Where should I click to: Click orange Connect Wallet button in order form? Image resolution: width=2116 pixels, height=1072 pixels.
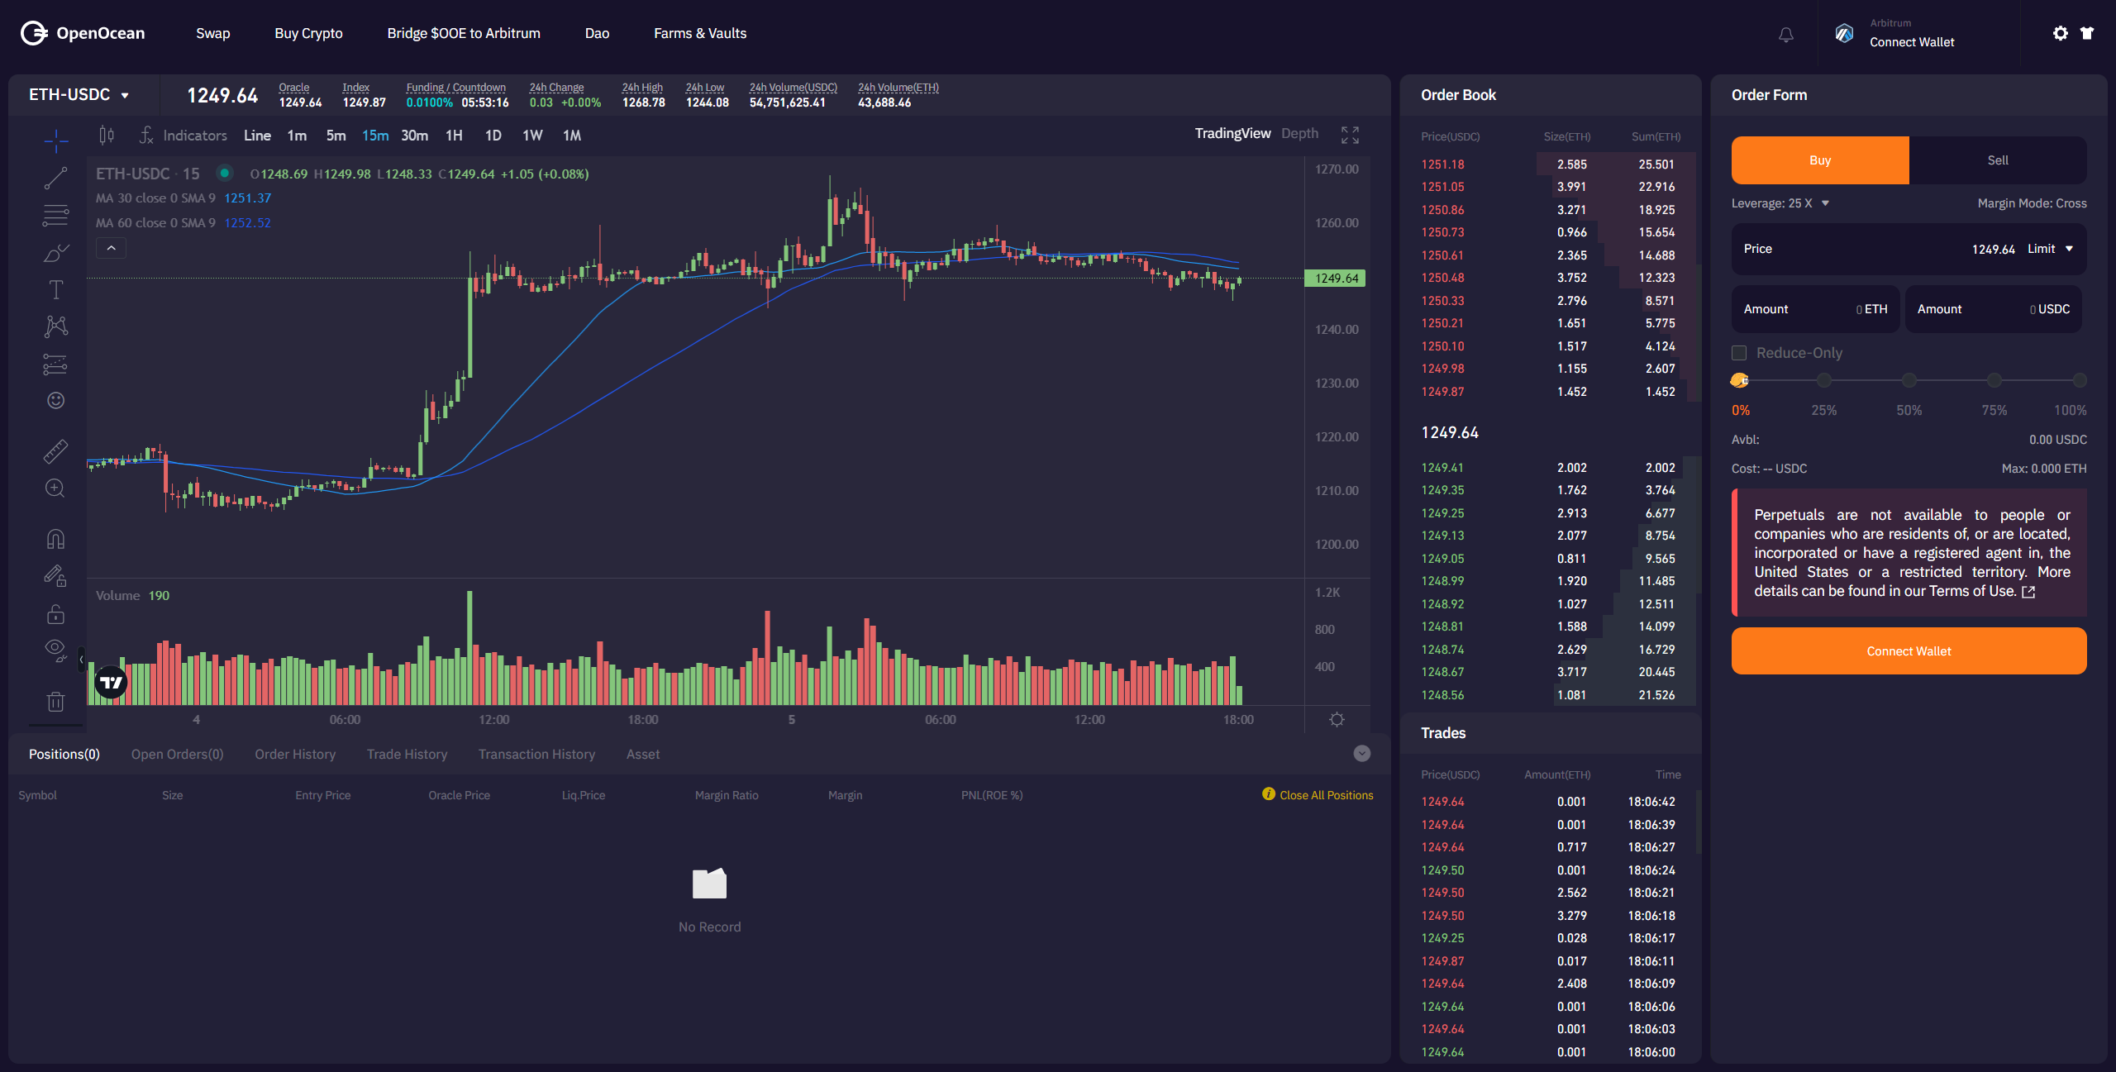point(1909,651)
